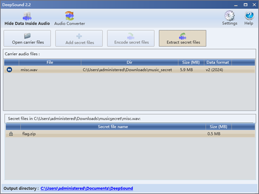Click secret files Size (MB) column header

tap(219, 126)
